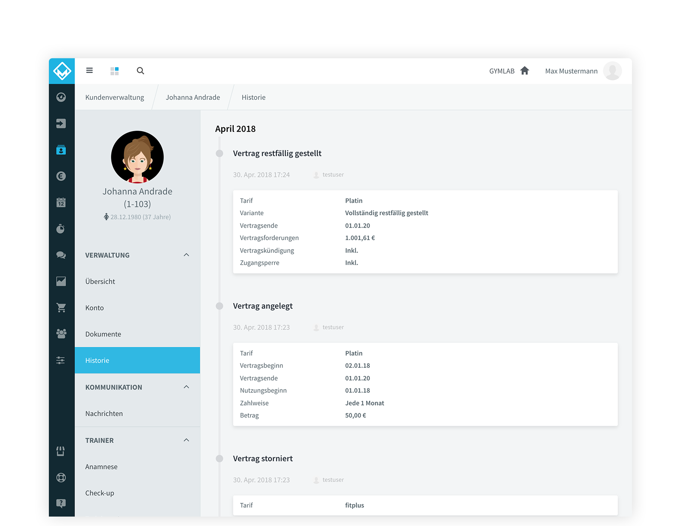The image size is (686, 526).
Task: Collapse the TRAINER section
Action: (186, 440)
